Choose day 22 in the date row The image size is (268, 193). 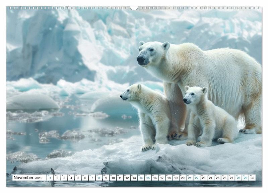pos(196,178)
